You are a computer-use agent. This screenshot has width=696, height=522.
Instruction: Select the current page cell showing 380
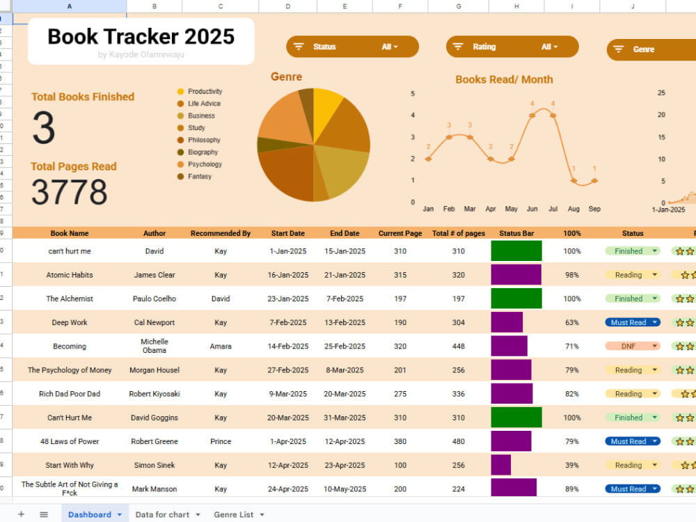tap(400, 441)
